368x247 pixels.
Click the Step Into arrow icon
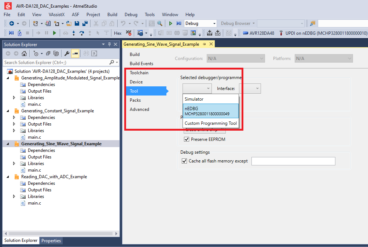(x=74, y=33)
